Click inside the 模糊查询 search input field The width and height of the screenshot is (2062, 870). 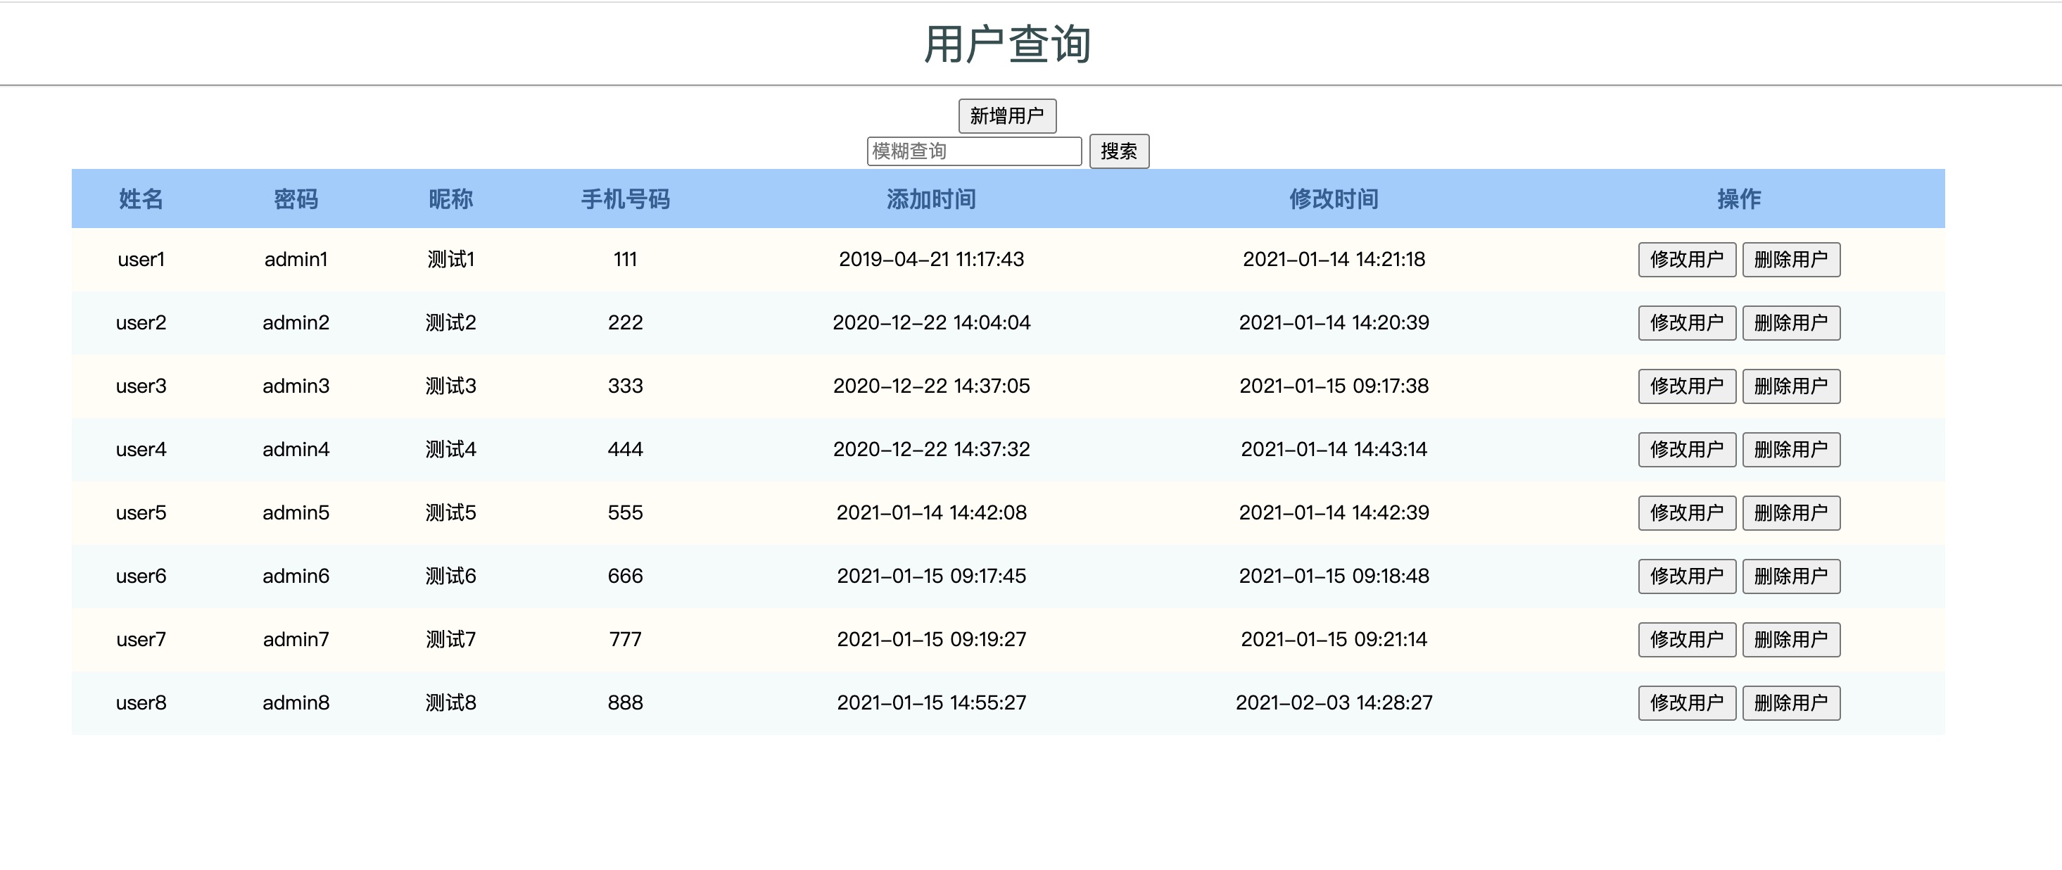(x=975, y=151)
